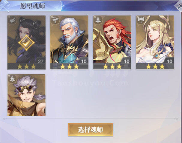Click the level 10 badge on the red-haired card
This screenshot has height=143, width=182.
click(x=127, y=61)
